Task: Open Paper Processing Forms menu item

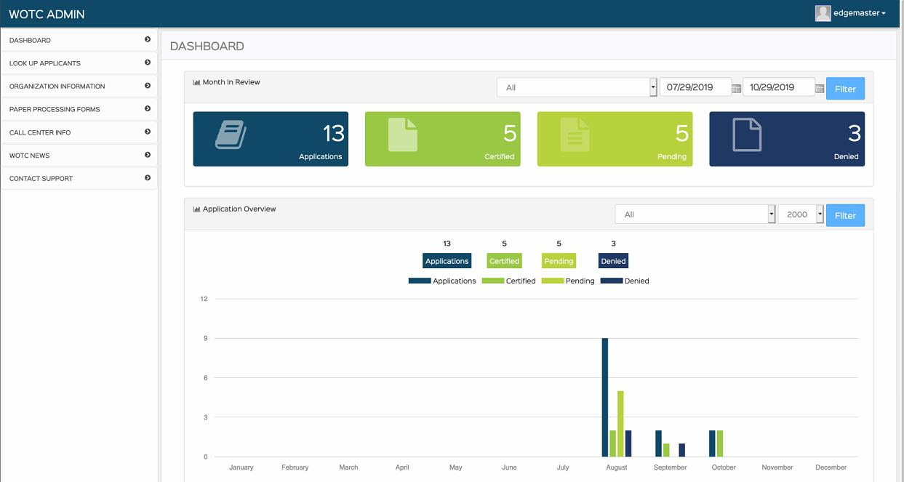Action: 79,109
